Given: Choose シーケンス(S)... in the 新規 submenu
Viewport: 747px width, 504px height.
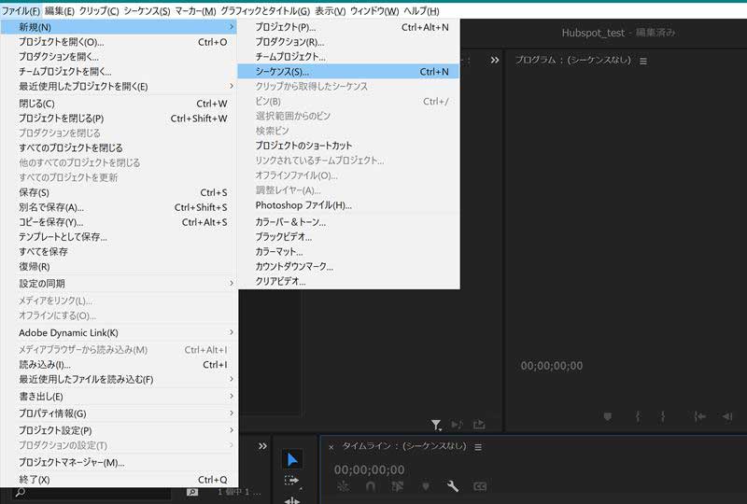Looking at the screenshot, I should pos(348,72).
